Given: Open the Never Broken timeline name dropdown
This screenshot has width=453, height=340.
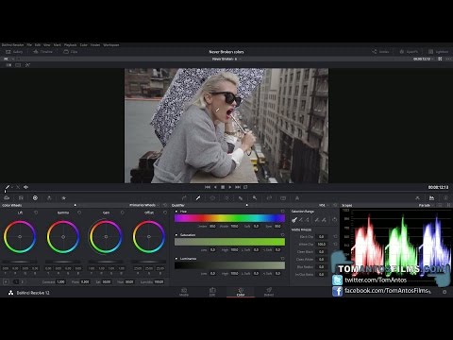Looking at the screenshot, I should point(226,59).
